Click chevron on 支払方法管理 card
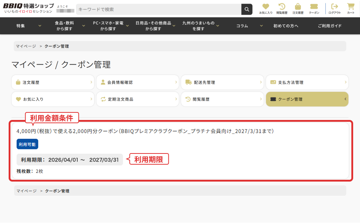Viewport: 360px width, 223px height. pyautogui.click(x=346, y=82)
